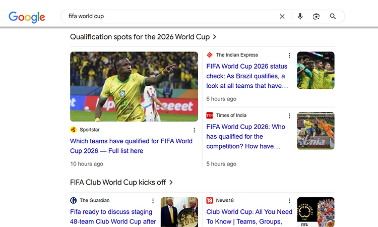
Task: Click The Indian Express source icon
Action: [210, 55]
